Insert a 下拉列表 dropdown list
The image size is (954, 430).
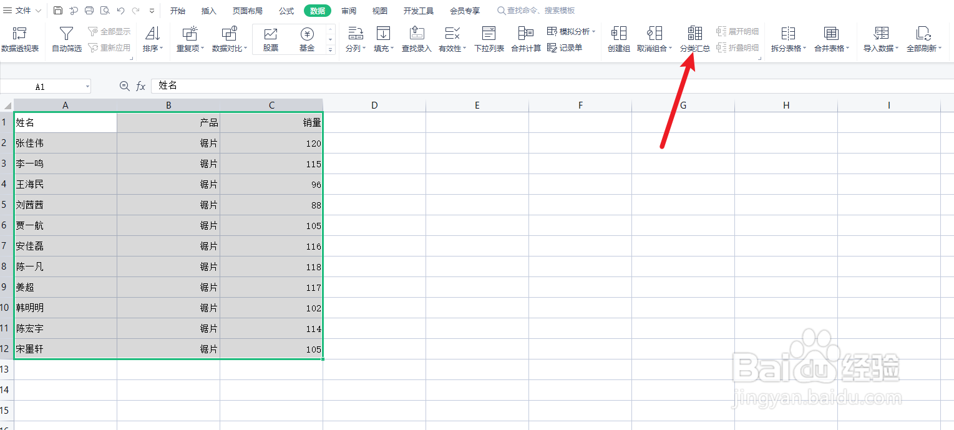tap(489, 39)
